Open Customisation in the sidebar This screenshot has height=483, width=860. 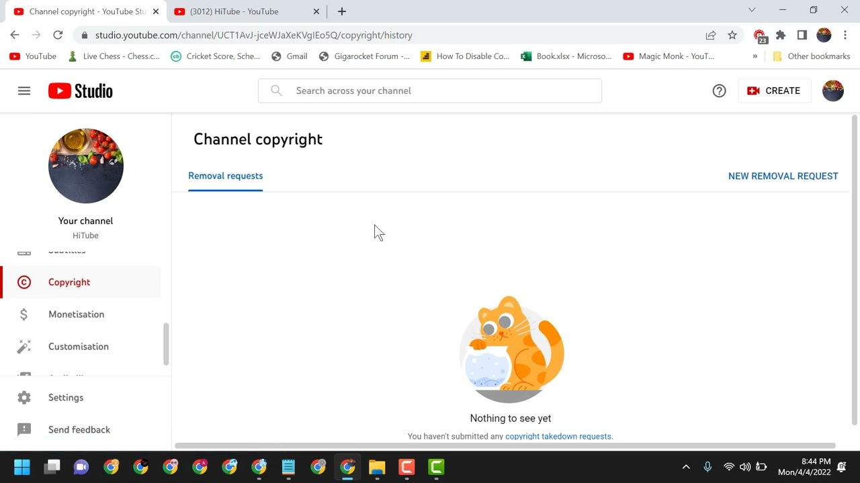[x=81, y=347]
